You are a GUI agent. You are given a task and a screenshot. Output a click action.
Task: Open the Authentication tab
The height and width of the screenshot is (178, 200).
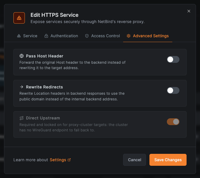coord(61,36)
